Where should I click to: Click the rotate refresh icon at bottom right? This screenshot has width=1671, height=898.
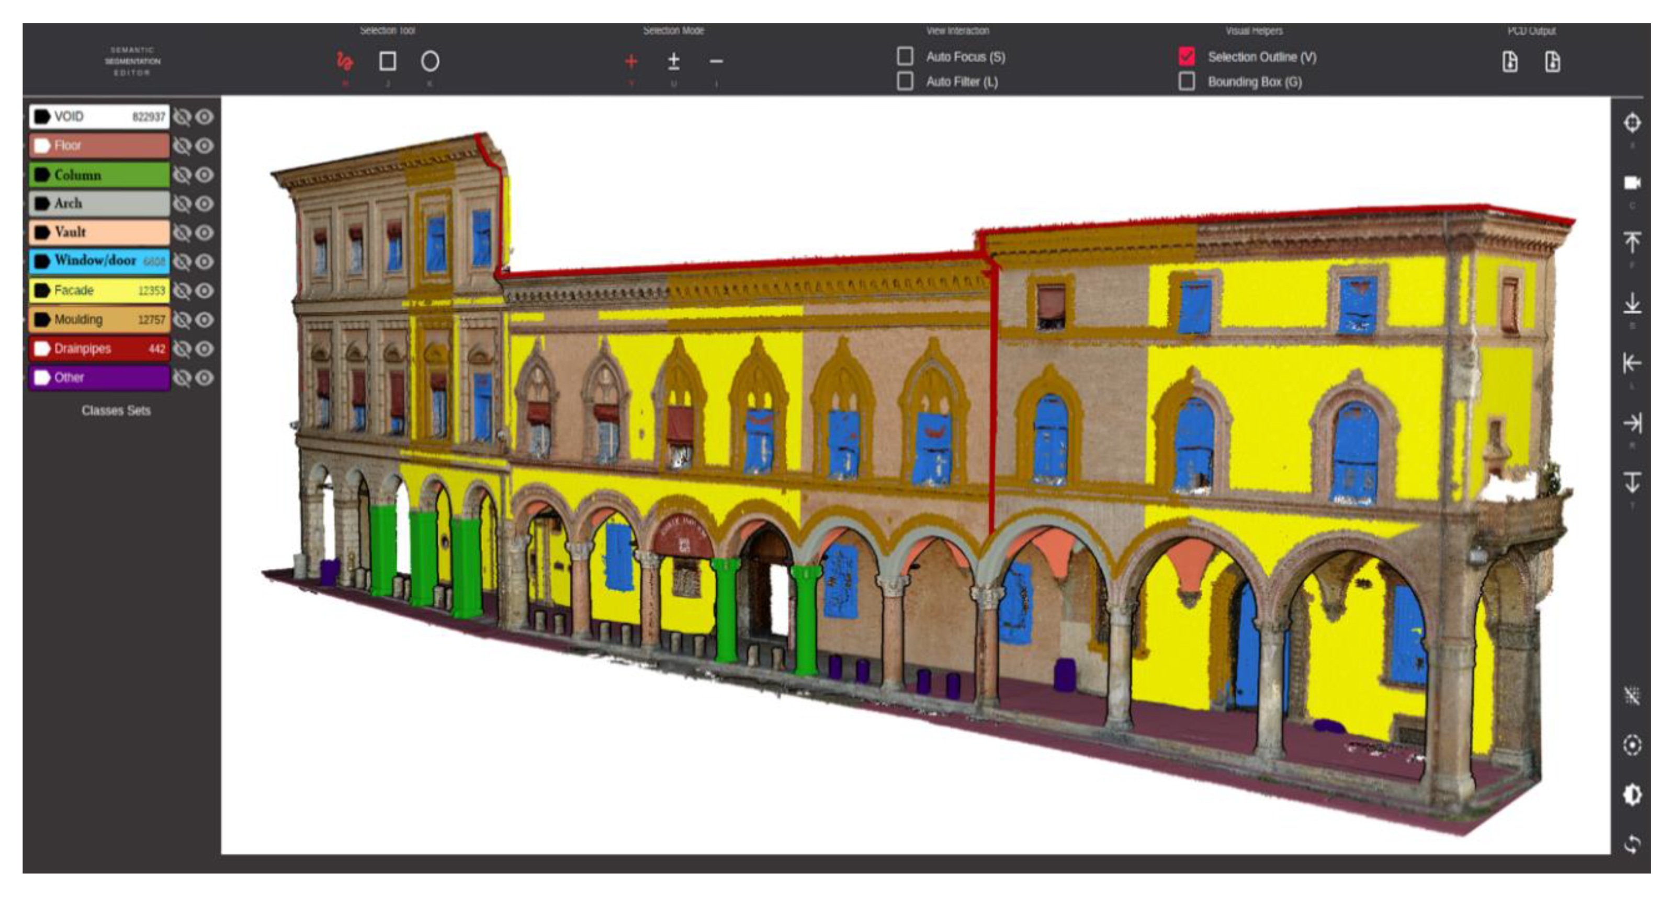coord(1632,844)
